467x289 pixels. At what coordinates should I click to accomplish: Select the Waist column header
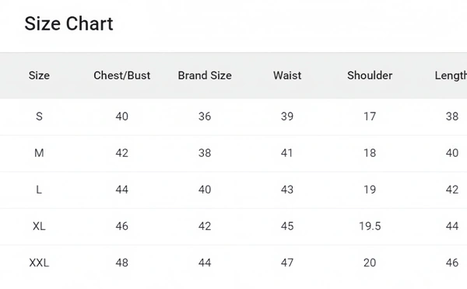pyautogui.click(x=287, y=75)
